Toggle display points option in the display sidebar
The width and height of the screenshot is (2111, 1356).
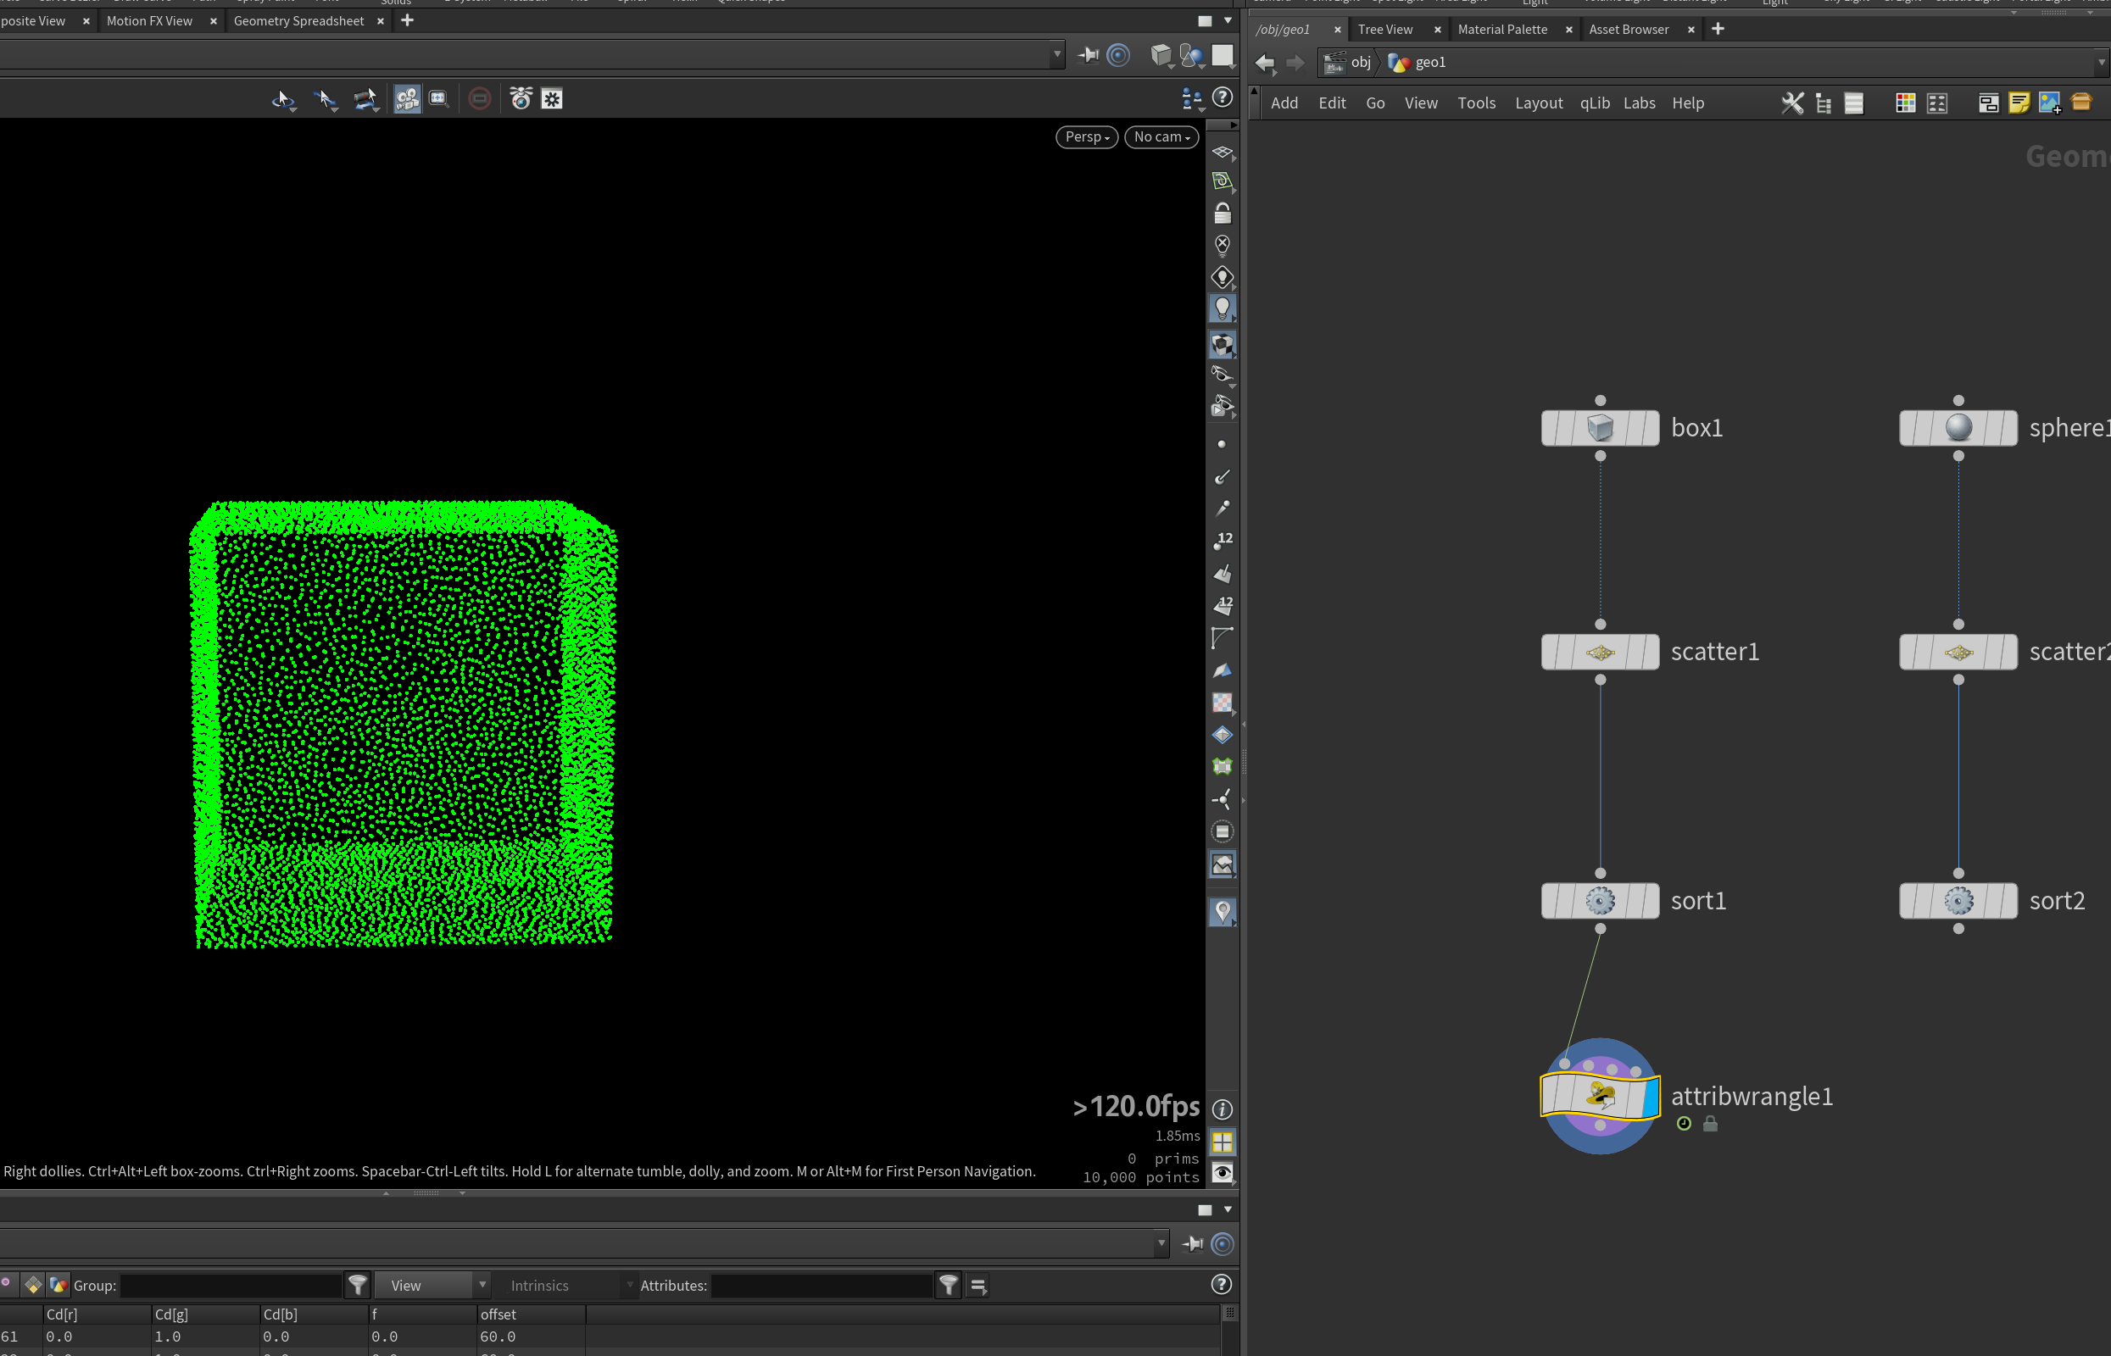click(1222, 445)
